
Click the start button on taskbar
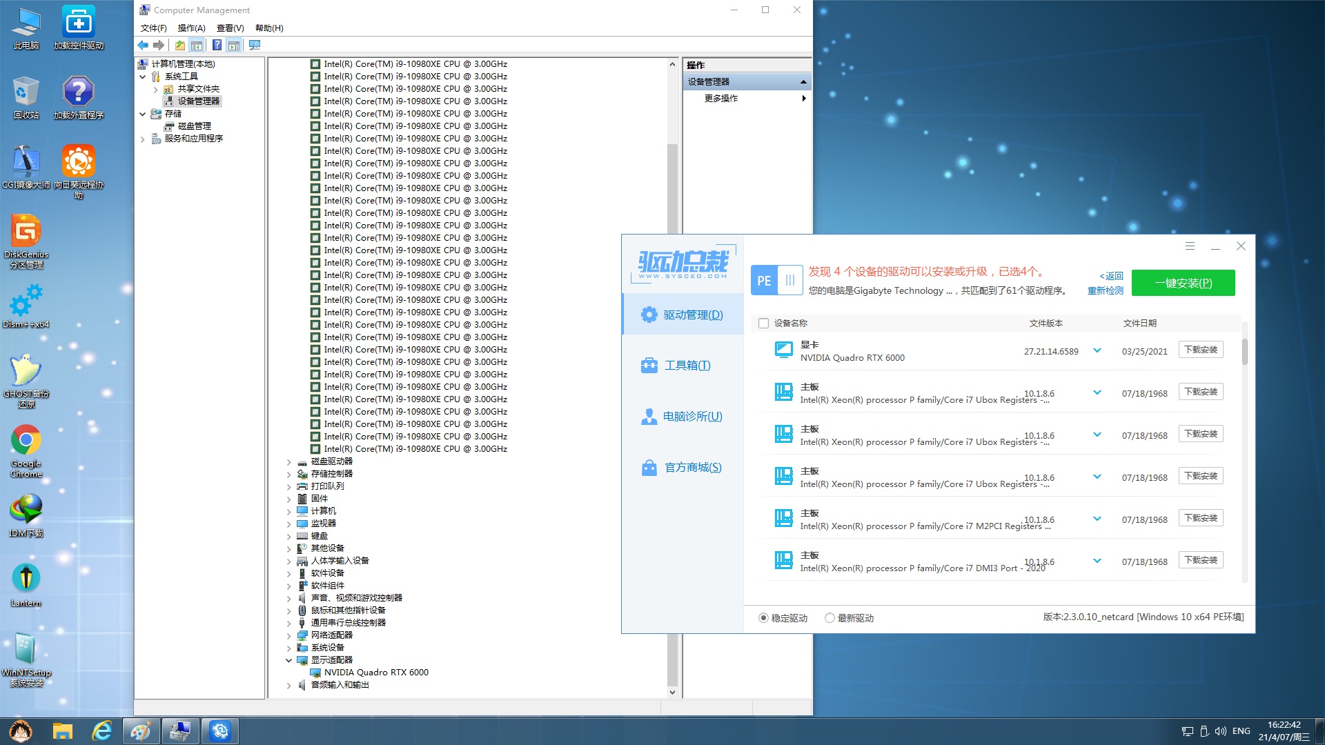coord(21,731)
